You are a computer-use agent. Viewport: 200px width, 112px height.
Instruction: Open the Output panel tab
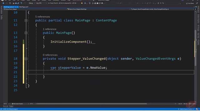[11, 106]
